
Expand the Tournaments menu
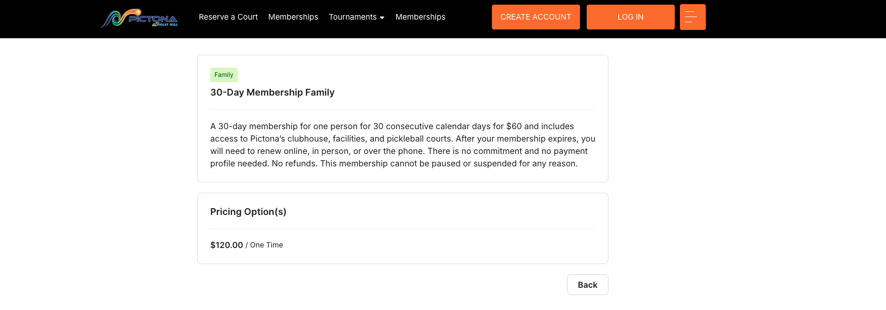point(353,17)
